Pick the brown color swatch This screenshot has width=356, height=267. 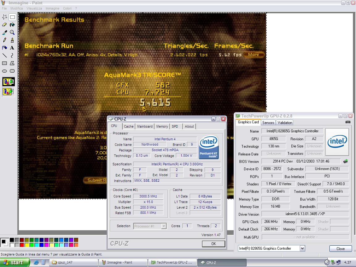coord(76,240)
